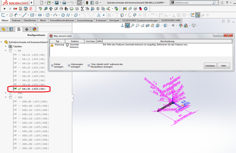
Task: Create a new document with the New icon
Action: click(42, 3)
